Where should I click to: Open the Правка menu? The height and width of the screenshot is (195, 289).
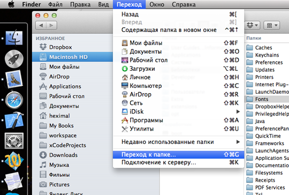(x=80, y=4)
